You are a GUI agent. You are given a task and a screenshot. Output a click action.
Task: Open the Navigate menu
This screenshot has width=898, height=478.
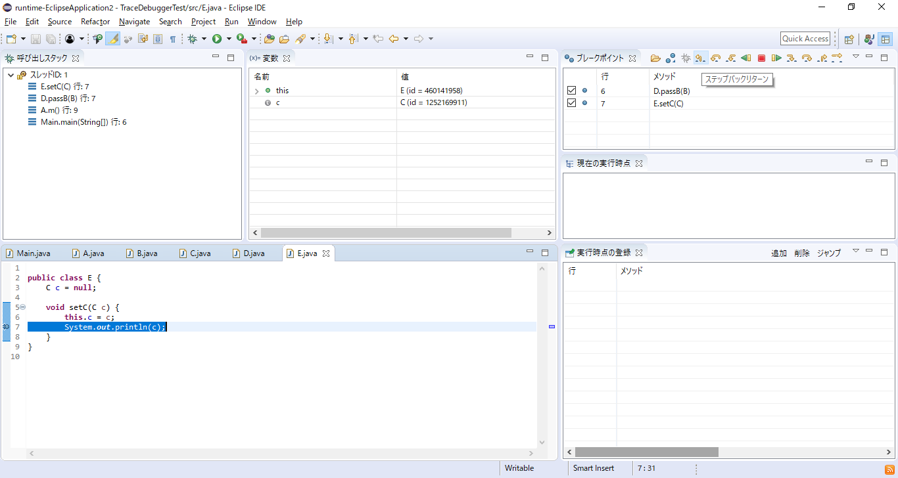134,22
